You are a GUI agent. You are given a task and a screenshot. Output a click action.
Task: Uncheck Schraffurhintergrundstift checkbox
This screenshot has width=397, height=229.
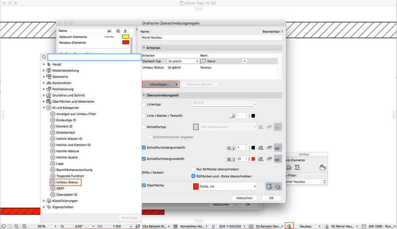(x=144, y=159)
